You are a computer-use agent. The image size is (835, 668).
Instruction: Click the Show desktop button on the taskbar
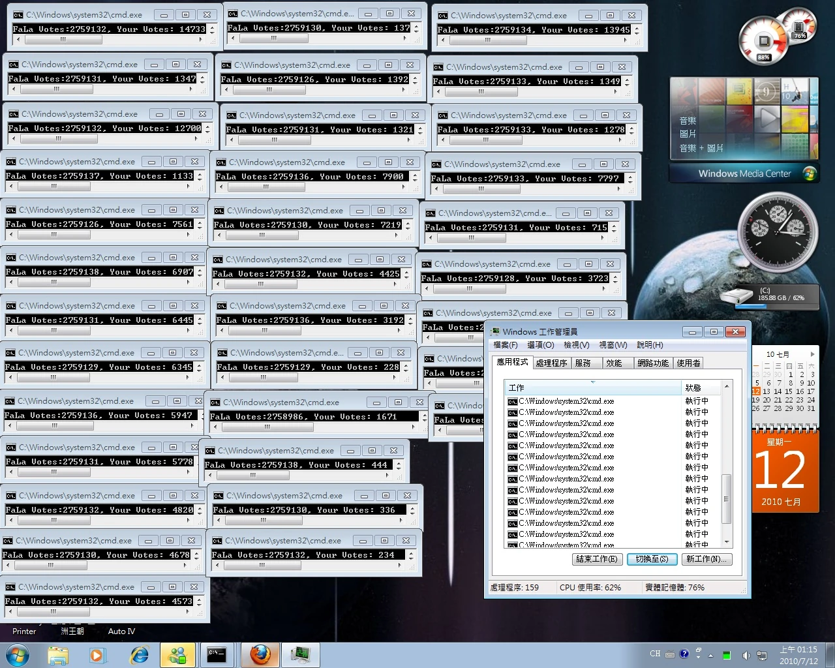pyautogui.click(x=830, y=655)
